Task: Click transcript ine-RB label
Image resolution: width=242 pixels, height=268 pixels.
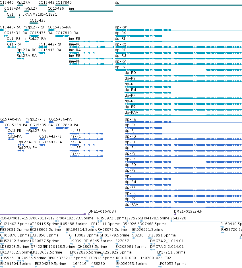Action: [x=75, y=39]
